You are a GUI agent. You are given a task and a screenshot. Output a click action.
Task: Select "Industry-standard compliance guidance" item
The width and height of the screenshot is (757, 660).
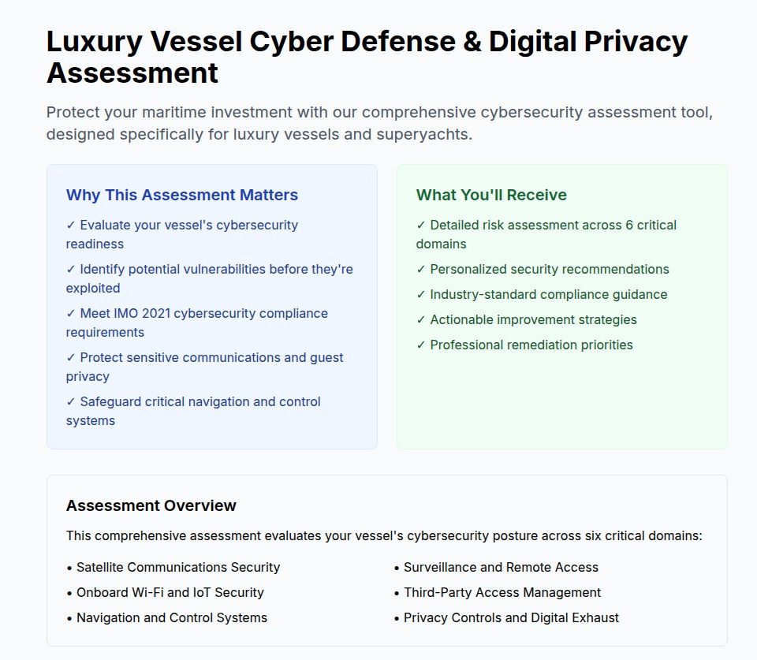pos(542,294)
